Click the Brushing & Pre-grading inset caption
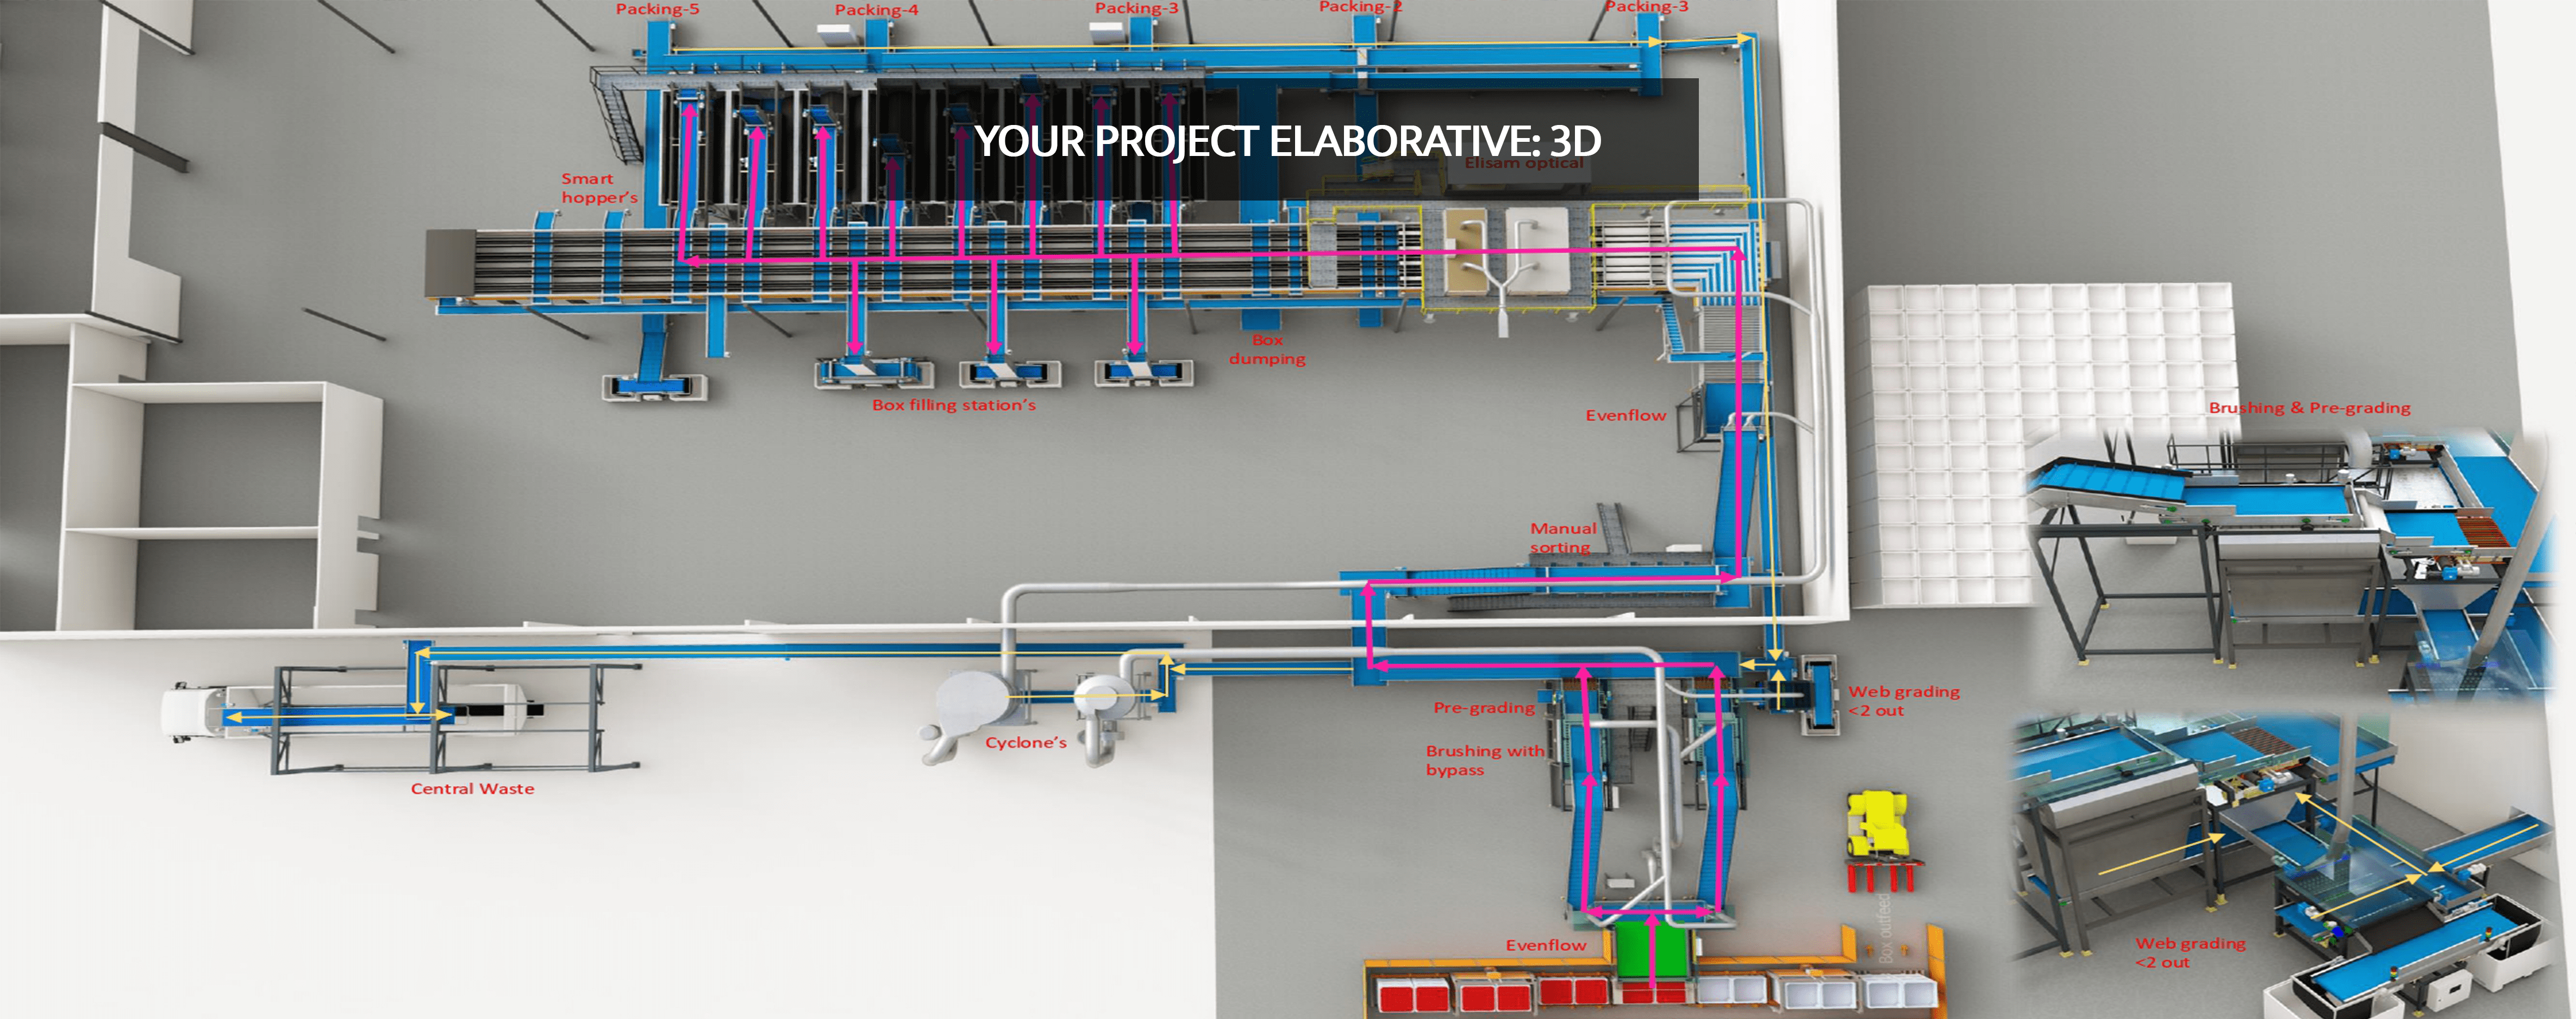This screenshot has width=2576, height=1019. [x=2309, y=408]
